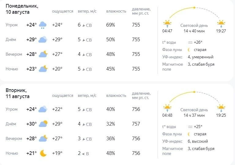
Task: Click the cloudy icon for Monday daytime
Action: click(43, 39)
